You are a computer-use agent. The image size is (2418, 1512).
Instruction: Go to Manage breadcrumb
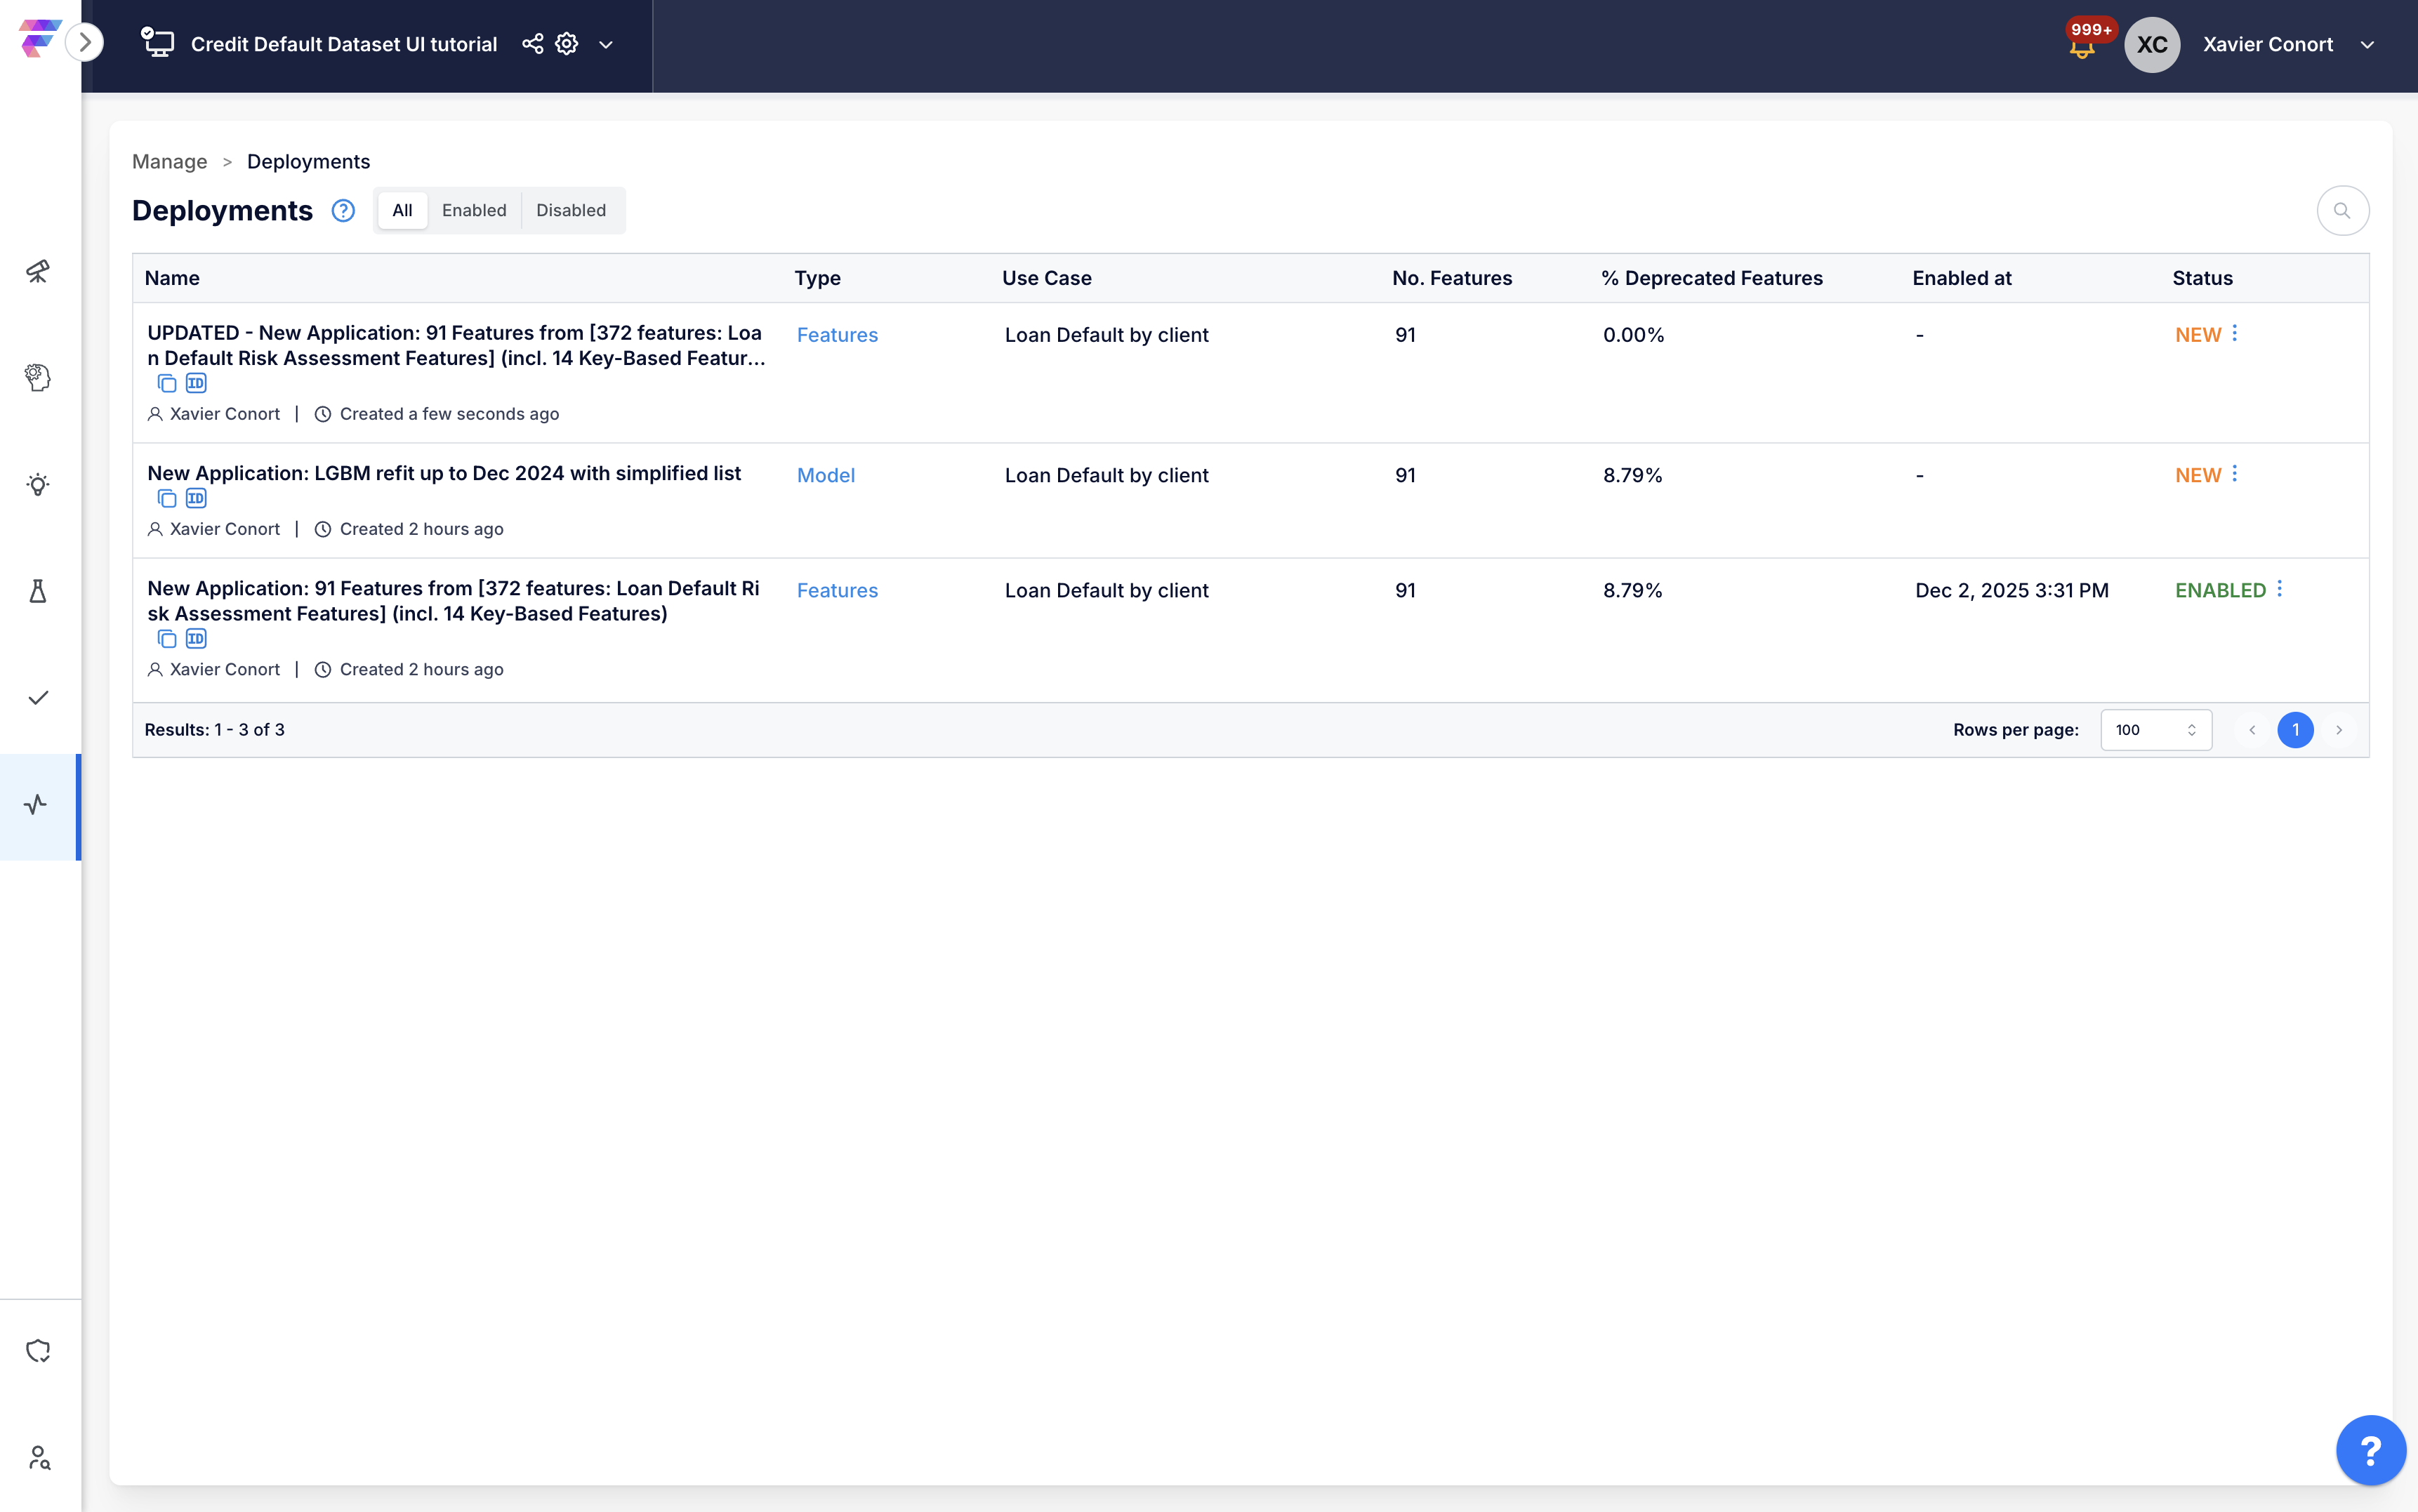(169, 162)
